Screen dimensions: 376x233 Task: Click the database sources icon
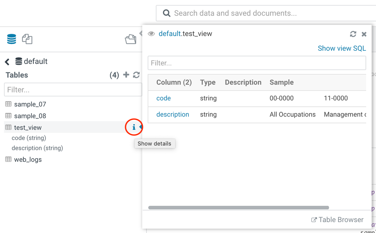(x=12, y=39)
